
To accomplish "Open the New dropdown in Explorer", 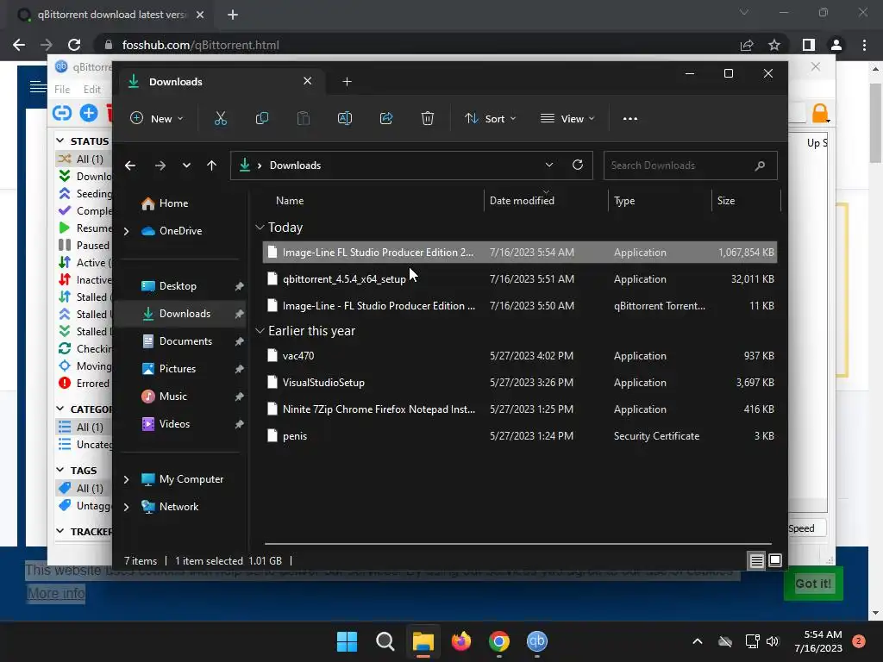I will pos(157,118).
